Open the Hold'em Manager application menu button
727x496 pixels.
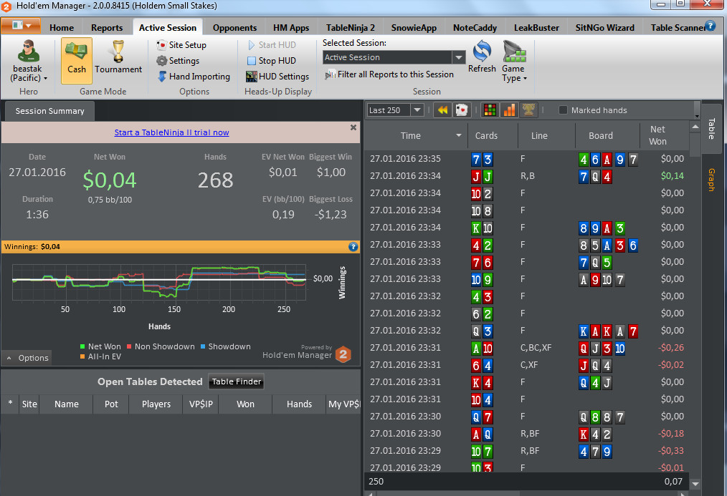coord(20,26)
